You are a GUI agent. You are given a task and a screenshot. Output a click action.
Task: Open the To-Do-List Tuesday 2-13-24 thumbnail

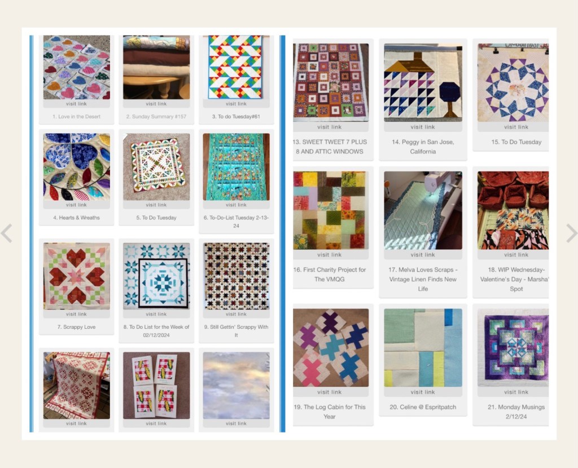[x=237, y=167]
